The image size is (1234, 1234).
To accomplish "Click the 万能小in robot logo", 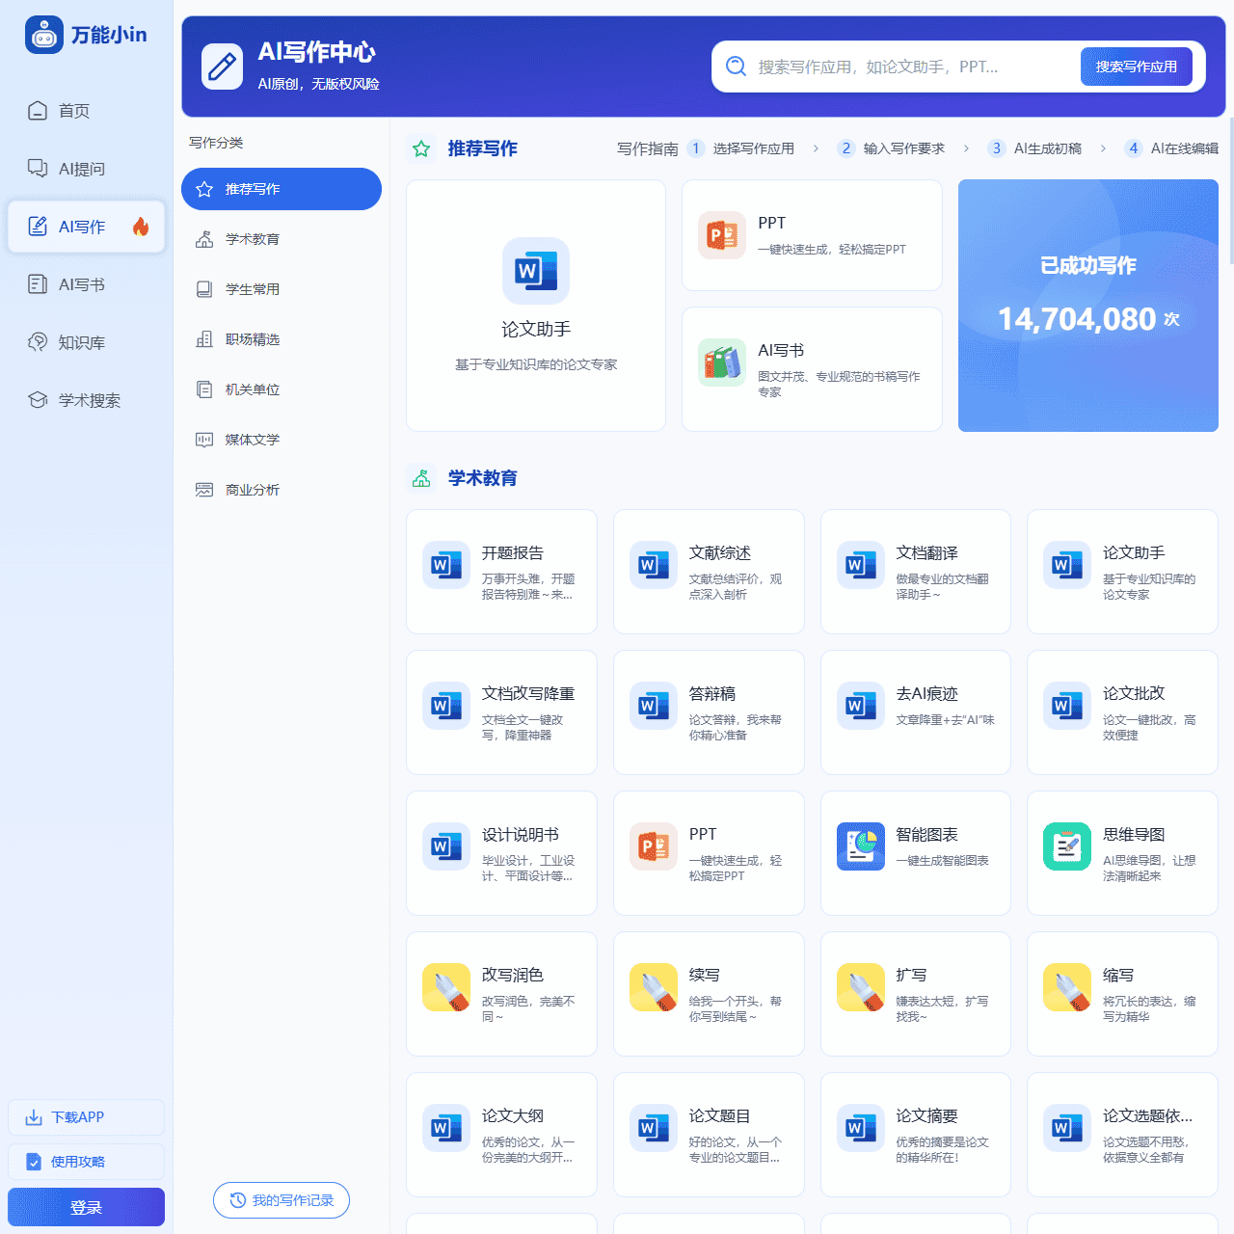I will (x=44, y=35).
